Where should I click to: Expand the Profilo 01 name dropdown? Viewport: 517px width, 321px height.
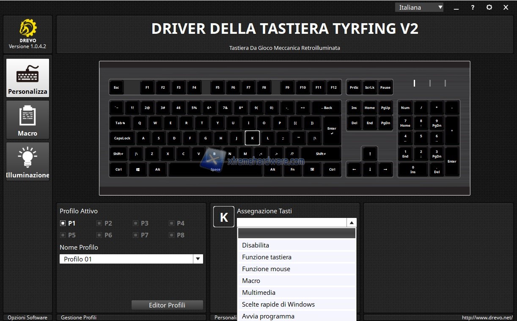click(198, 259)
